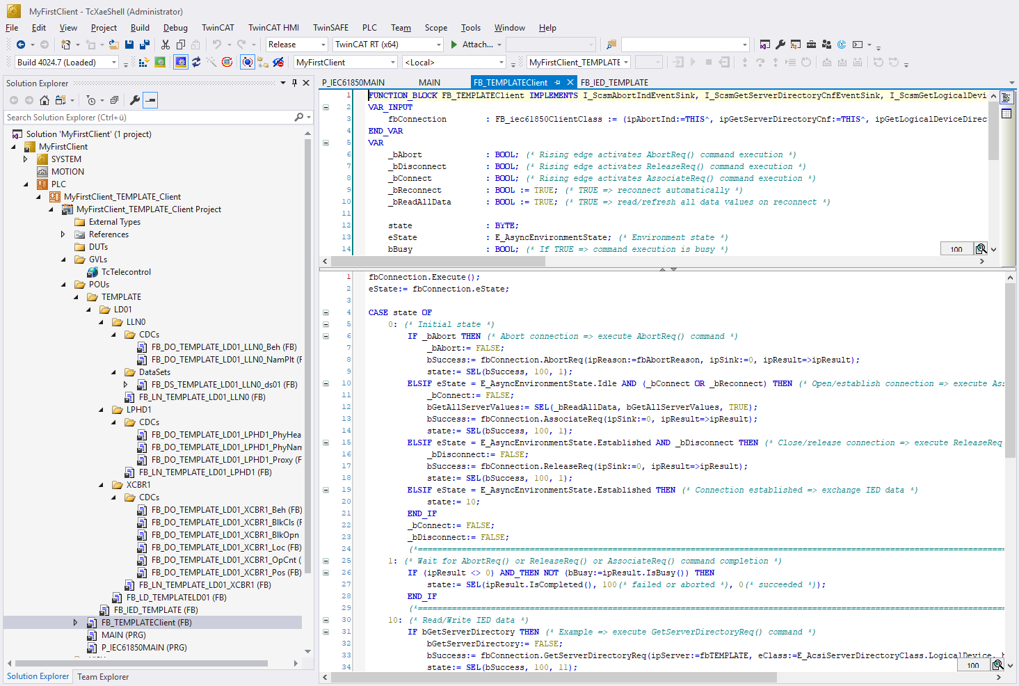Image resolution: width=1019 pixels, height=686 pixels.
Task: Select the MOTION tree node
Action: coord(67,172)
